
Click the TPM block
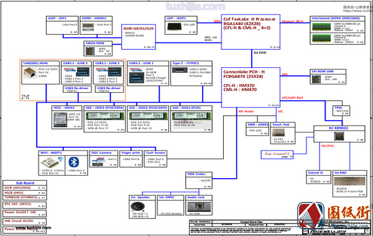pos(341,111)
